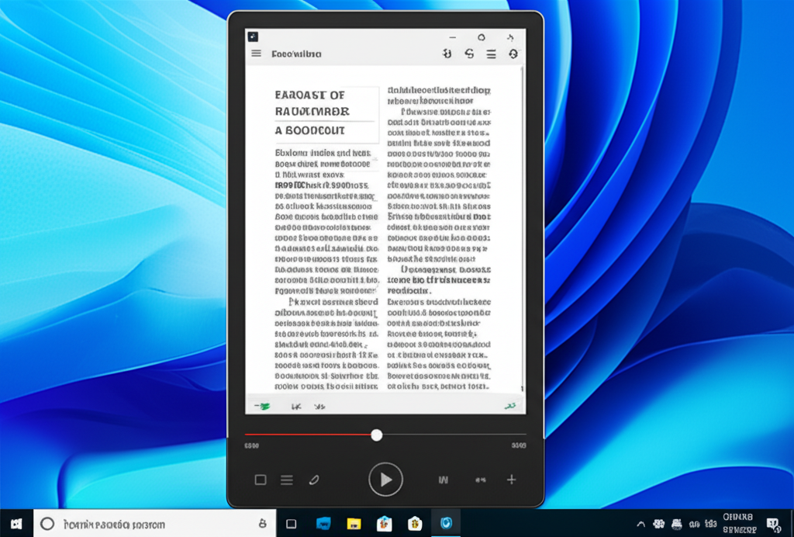Click the square stop/page icon
This screenshot has width=794, height=537.
[x=261, y=480]
